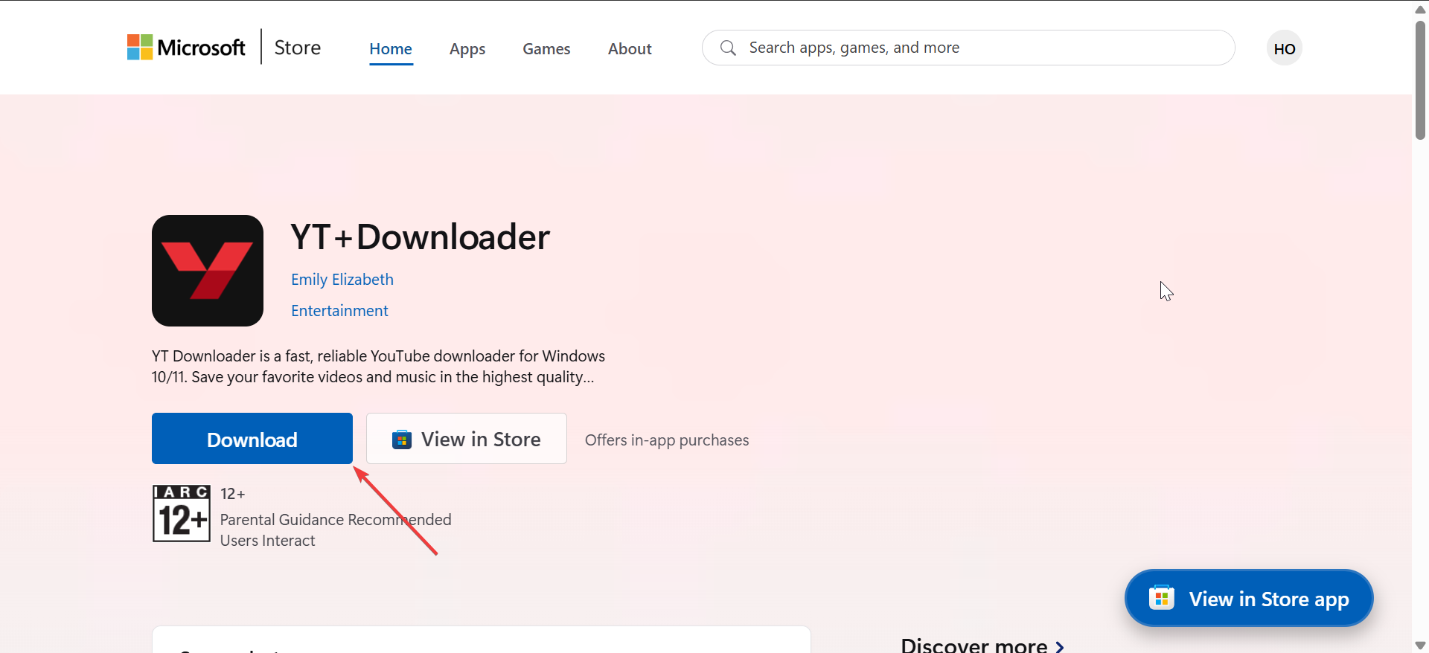
Task: Click the blue Download button
Action: tap(252, 439)
